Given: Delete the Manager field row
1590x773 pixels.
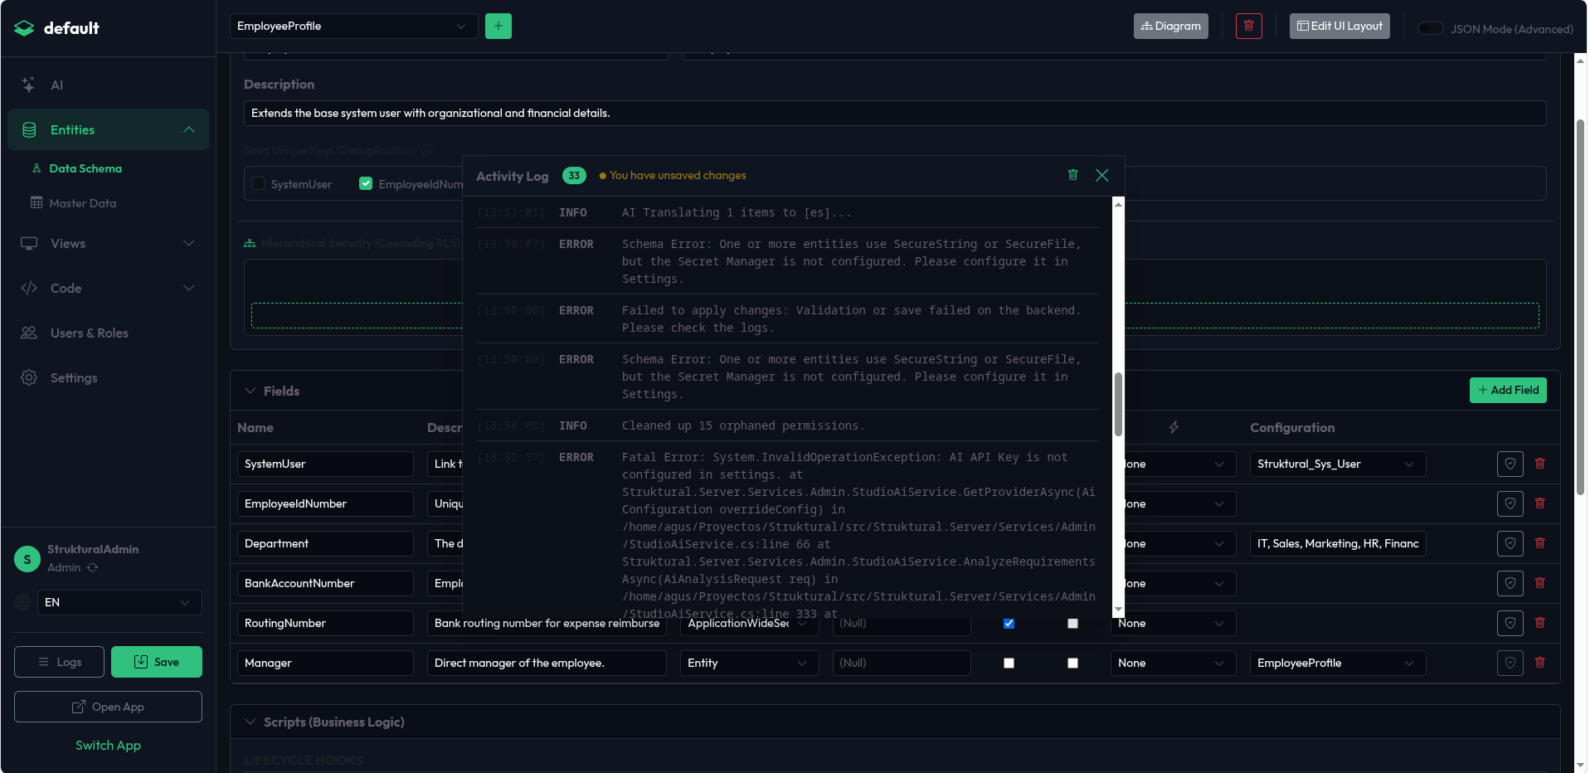Looking at the screenshot, I should 1540,663.
